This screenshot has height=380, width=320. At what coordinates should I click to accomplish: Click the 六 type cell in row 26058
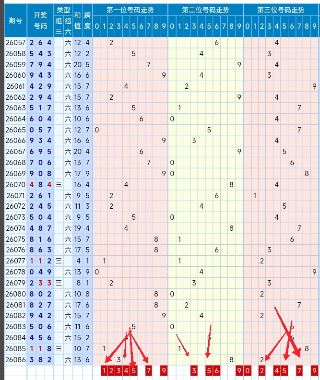(x=68, y=54)
